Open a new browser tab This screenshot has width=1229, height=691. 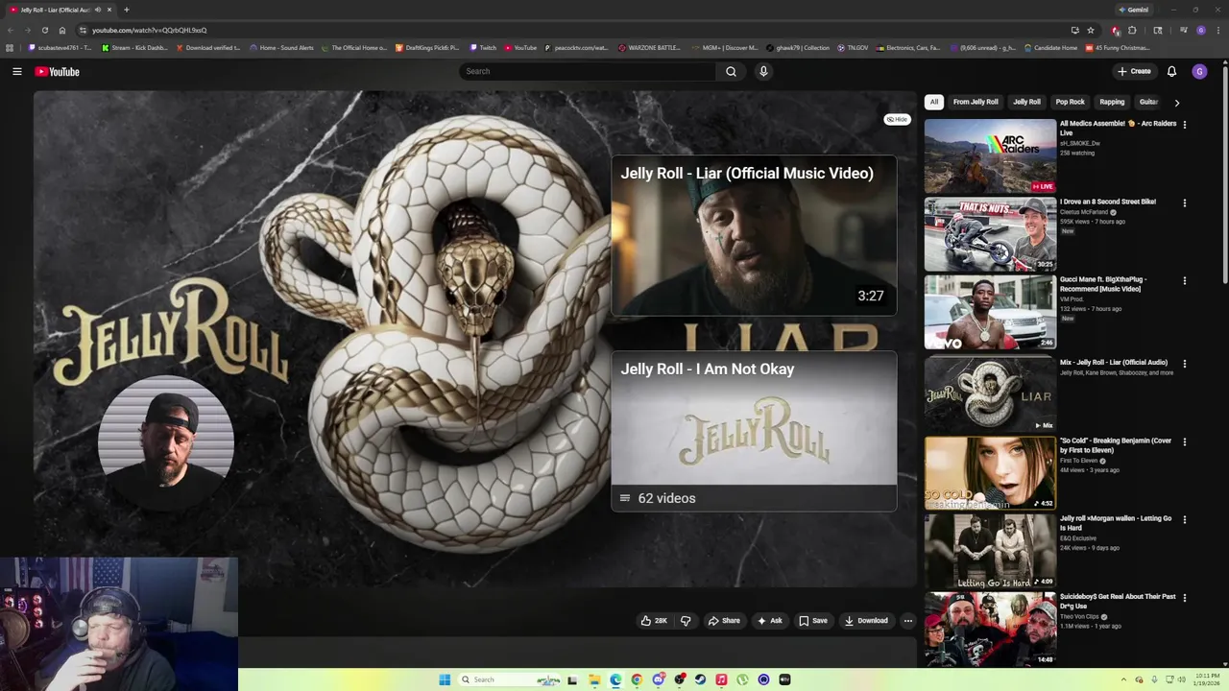coord(126,10)
